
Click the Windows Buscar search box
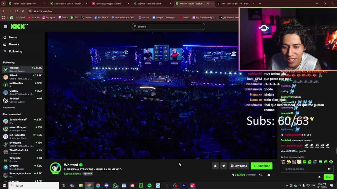tap(34, 186)
